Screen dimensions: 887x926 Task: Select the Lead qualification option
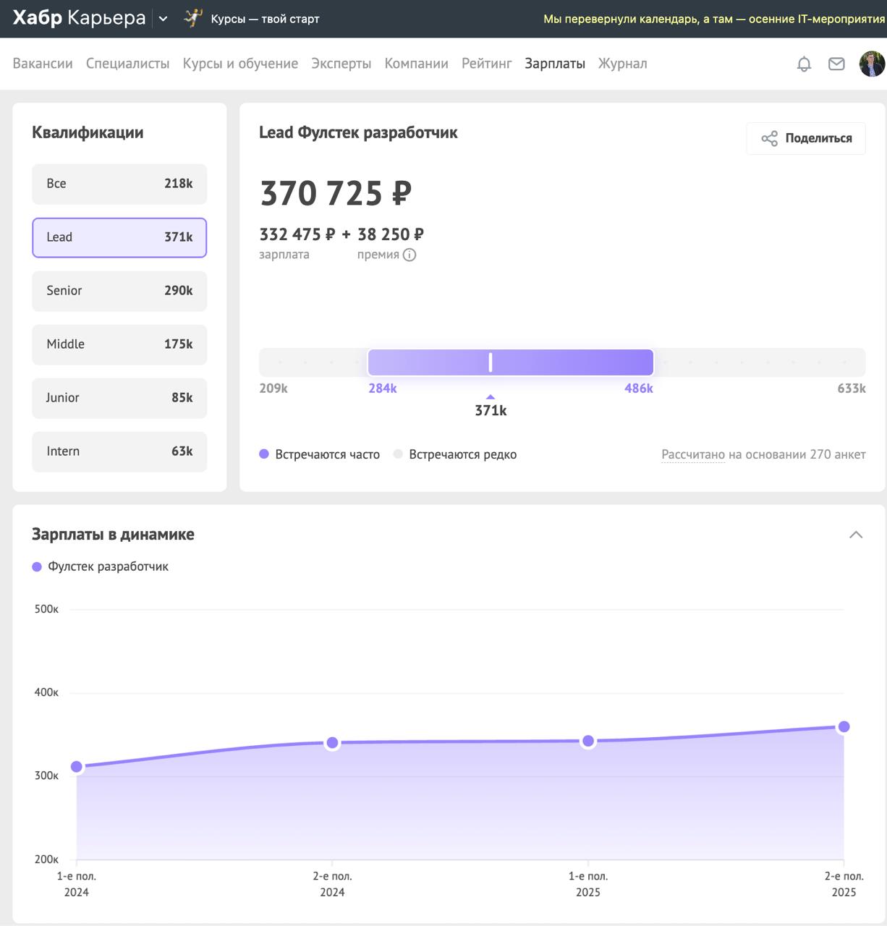point(119,237)
